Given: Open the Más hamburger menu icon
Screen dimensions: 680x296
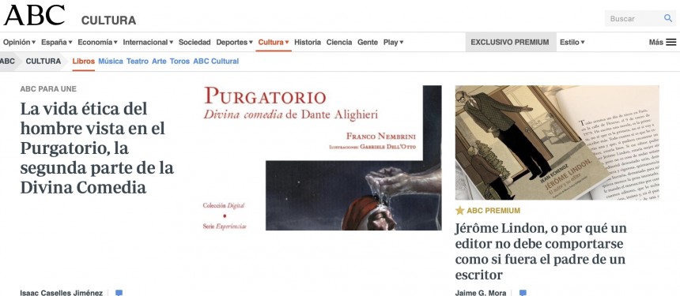Looking at the screenshot, I should (671, 42).
